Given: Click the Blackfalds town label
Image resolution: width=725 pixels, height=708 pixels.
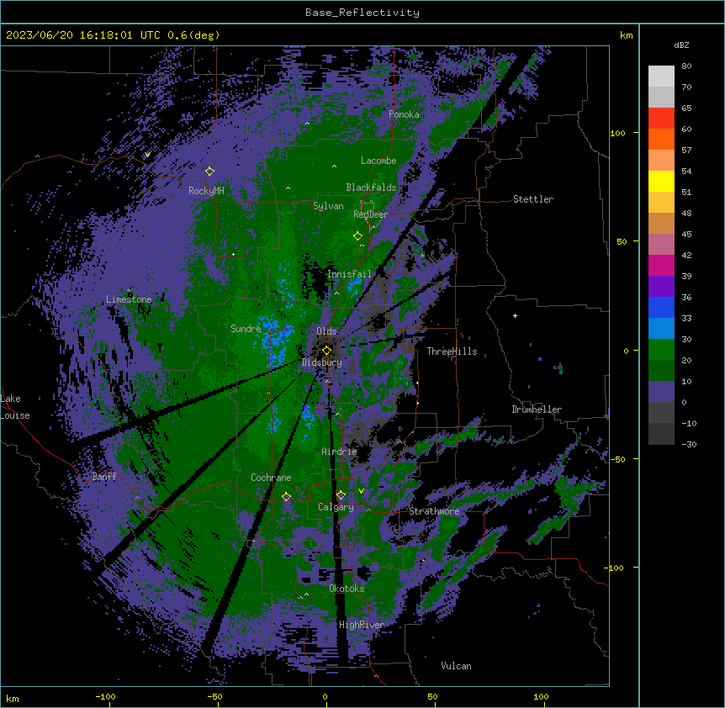Looking at the screenshot, I should click(x=371, y=188).
